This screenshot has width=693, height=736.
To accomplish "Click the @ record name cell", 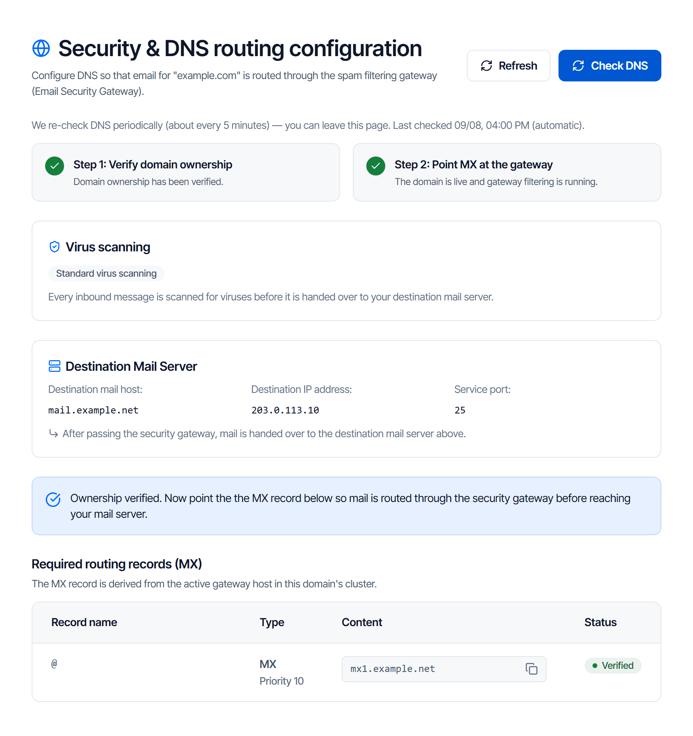I will point(54,664).
